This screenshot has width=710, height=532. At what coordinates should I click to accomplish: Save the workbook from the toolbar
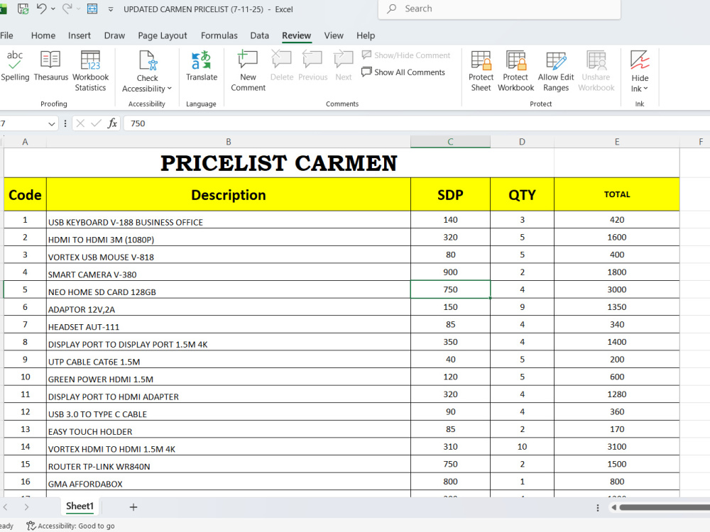[23, 9]
